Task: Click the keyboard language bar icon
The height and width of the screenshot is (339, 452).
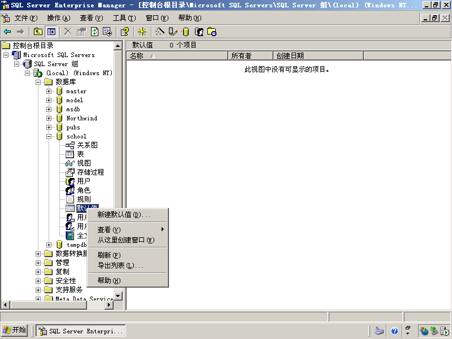Action: click(x=379, y=331)
